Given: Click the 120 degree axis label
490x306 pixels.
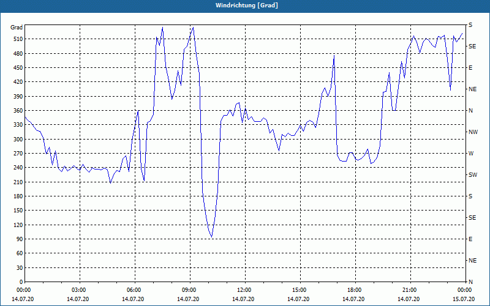Looking at the screenshot, I should click(x=17, y=225).
